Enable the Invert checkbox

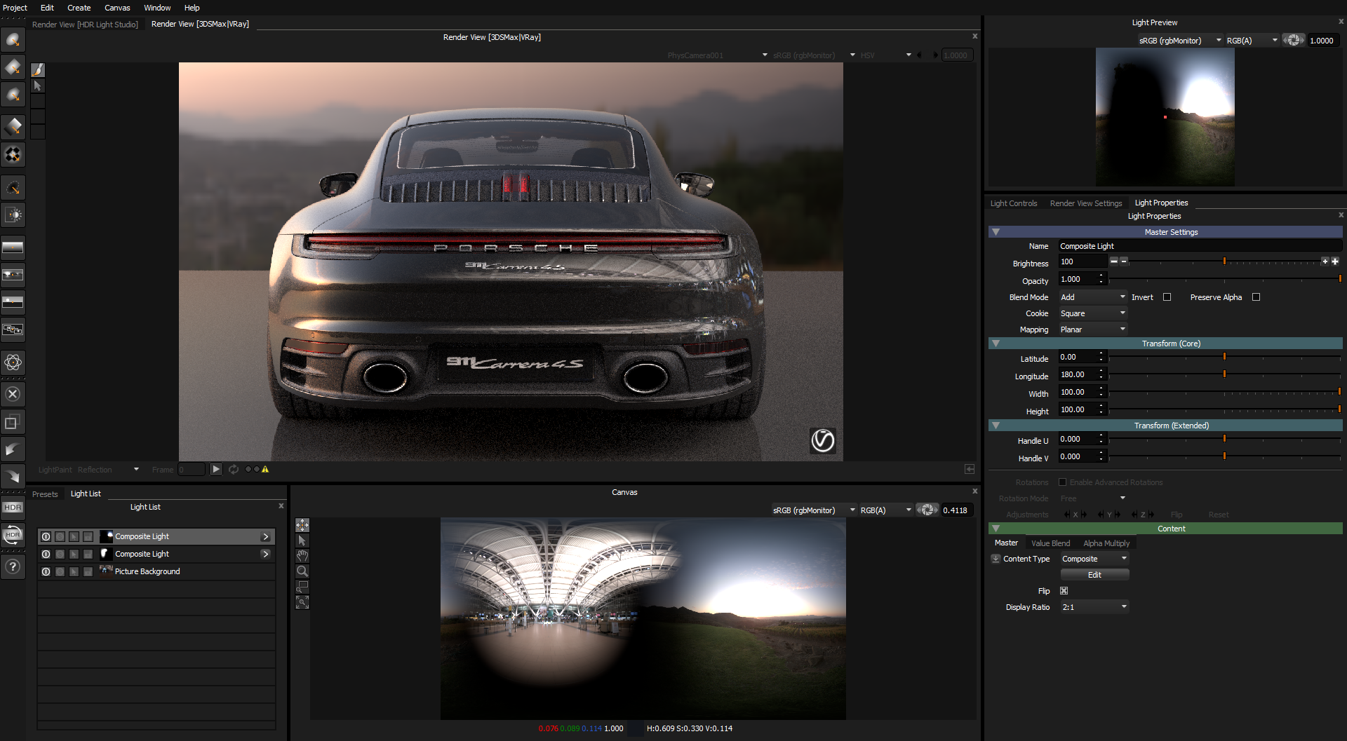coord(1167,297)
